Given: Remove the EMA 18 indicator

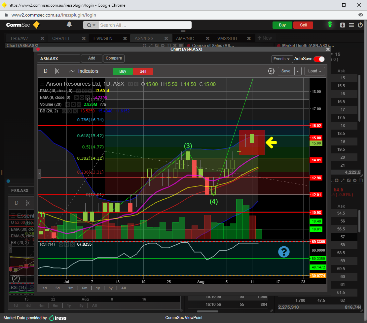Looking at the screenshot, I should pos(90,91).
